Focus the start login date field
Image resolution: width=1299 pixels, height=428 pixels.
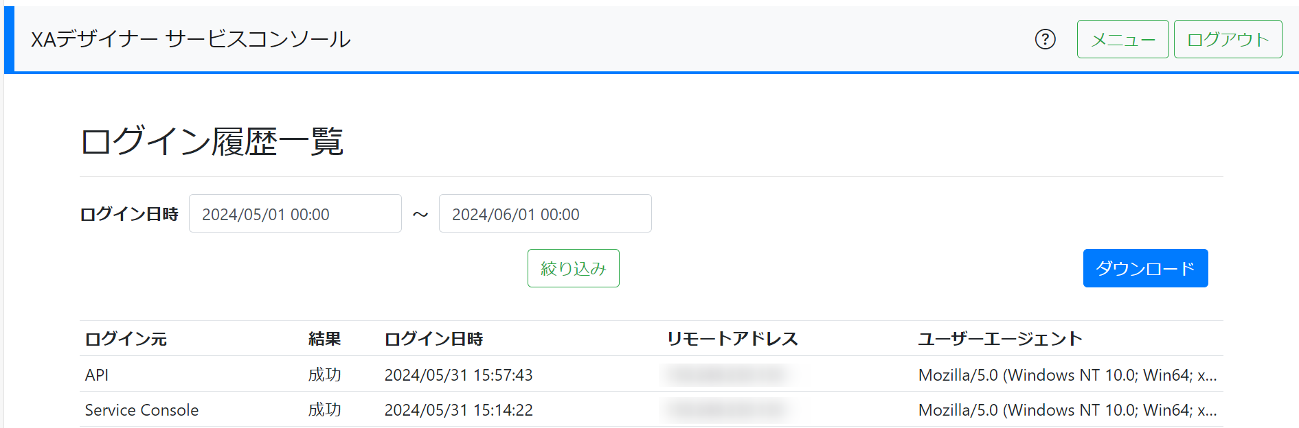pyautogui.click(x=295, y=214)
